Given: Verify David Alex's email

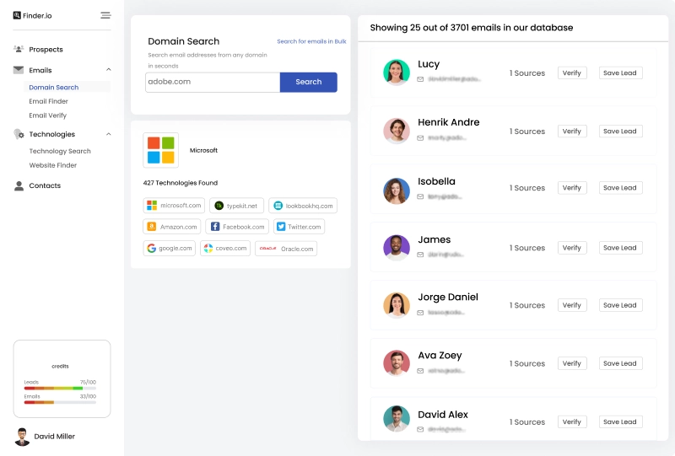Looking at the screenshot, I should coord(572,422).
